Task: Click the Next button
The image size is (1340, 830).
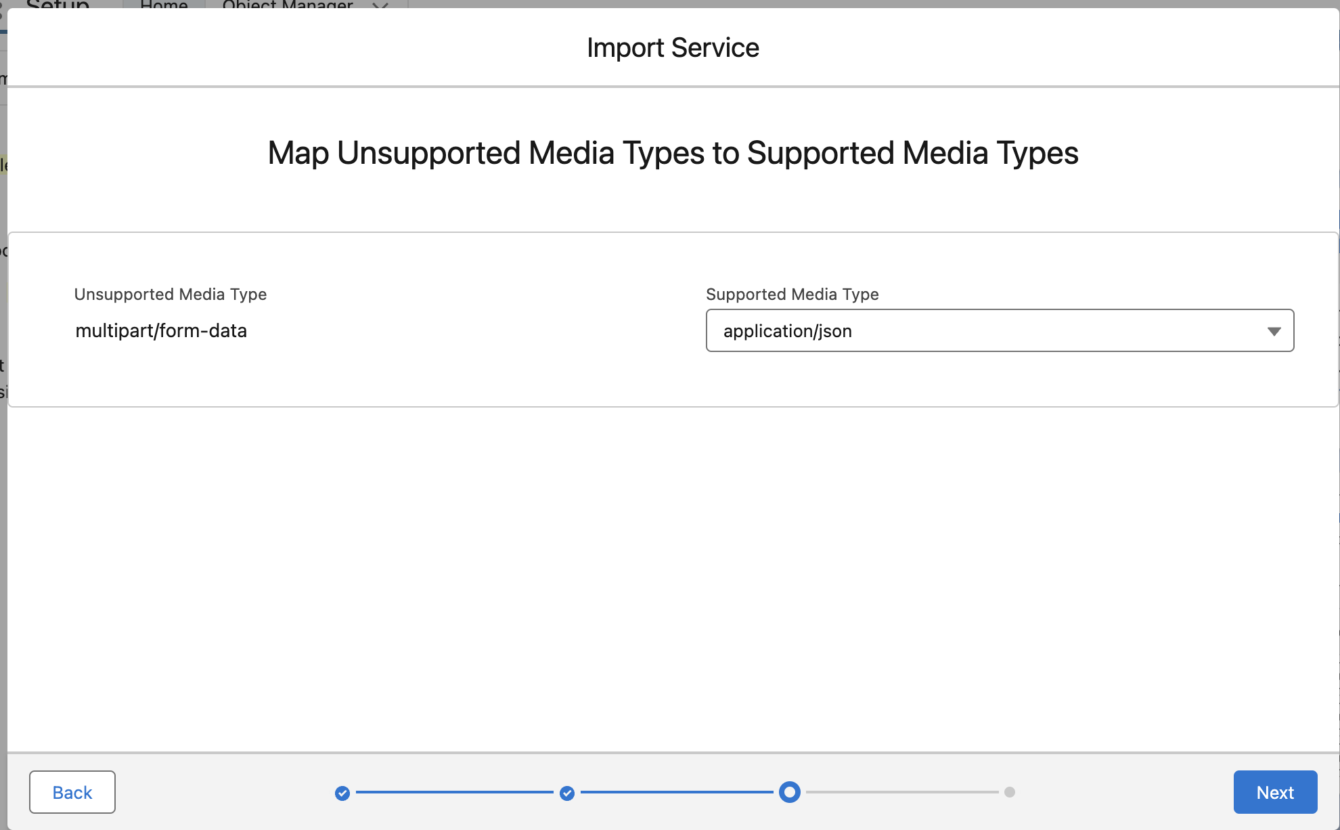Action: click(1275, 792)
